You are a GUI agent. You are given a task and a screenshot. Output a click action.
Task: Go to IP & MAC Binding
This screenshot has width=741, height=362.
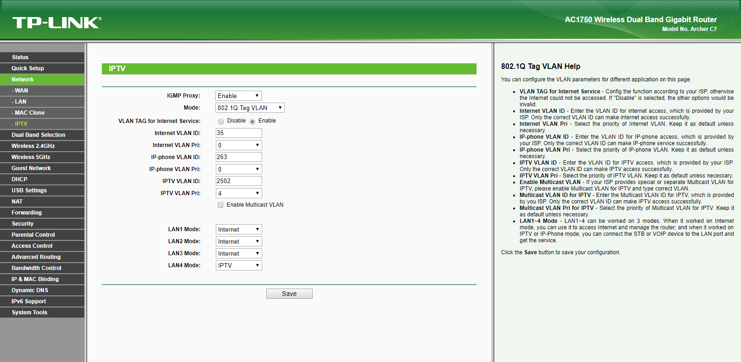click(x=42, y=279)
